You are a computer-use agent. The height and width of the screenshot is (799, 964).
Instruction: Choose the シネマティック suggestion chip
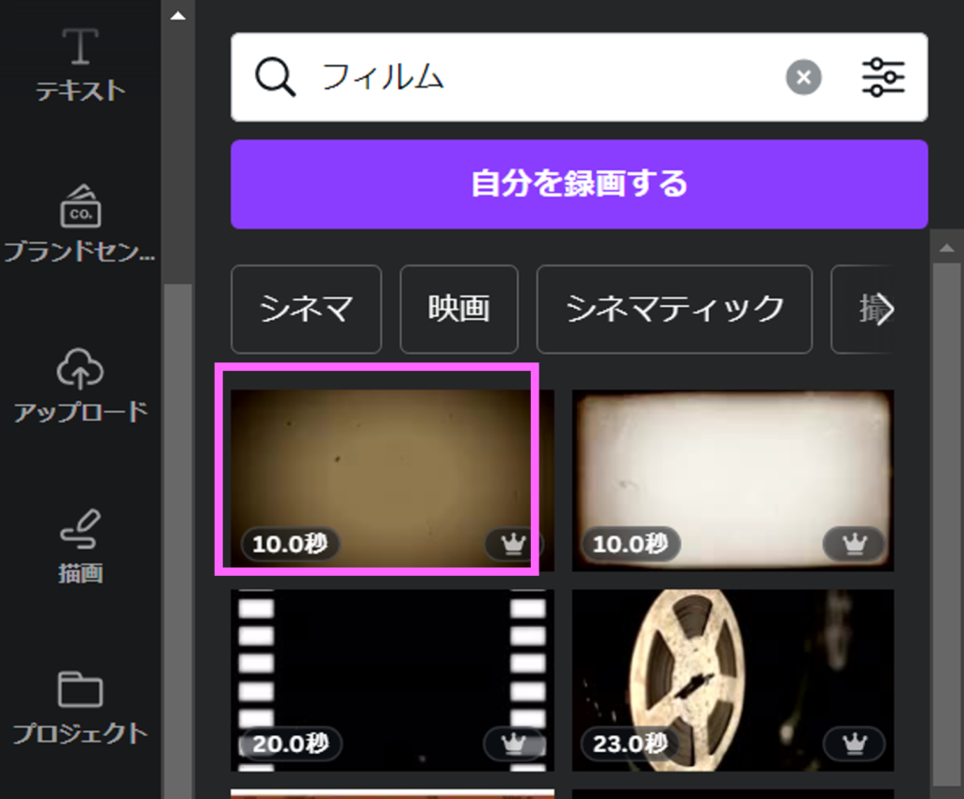(x=674, y=309)
